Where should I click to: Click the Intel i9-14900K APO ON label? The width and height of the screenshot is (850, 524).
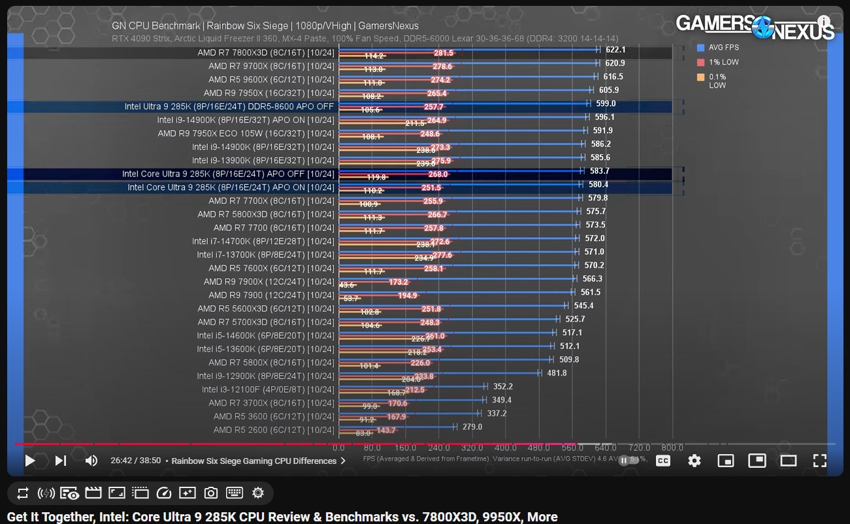[246, 120]
